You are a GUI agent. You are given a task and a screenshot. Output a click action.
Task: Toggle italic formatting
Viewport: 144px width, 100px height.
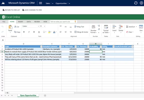tap(29, 32)
